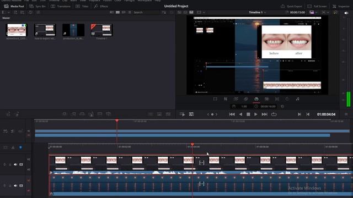Select Timeline viewer mode icon

point(191,12)
